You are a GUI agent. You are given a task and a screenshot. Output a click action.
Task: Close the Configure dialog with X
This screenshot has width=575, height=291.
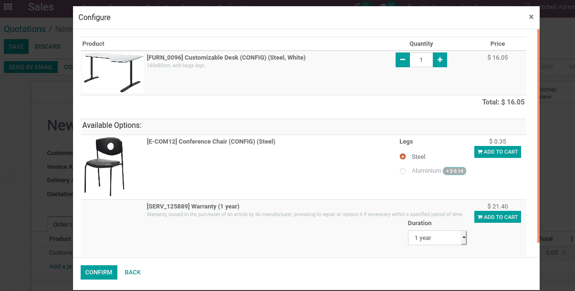pos(531,17)
